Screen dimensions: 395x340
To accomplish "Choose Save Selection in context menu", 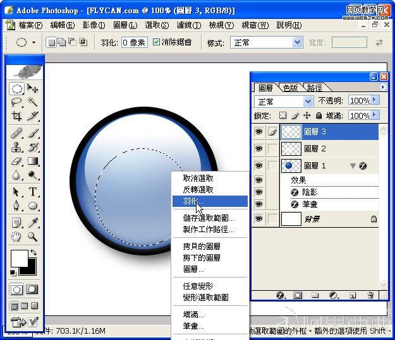I will [x=210, y=218].
